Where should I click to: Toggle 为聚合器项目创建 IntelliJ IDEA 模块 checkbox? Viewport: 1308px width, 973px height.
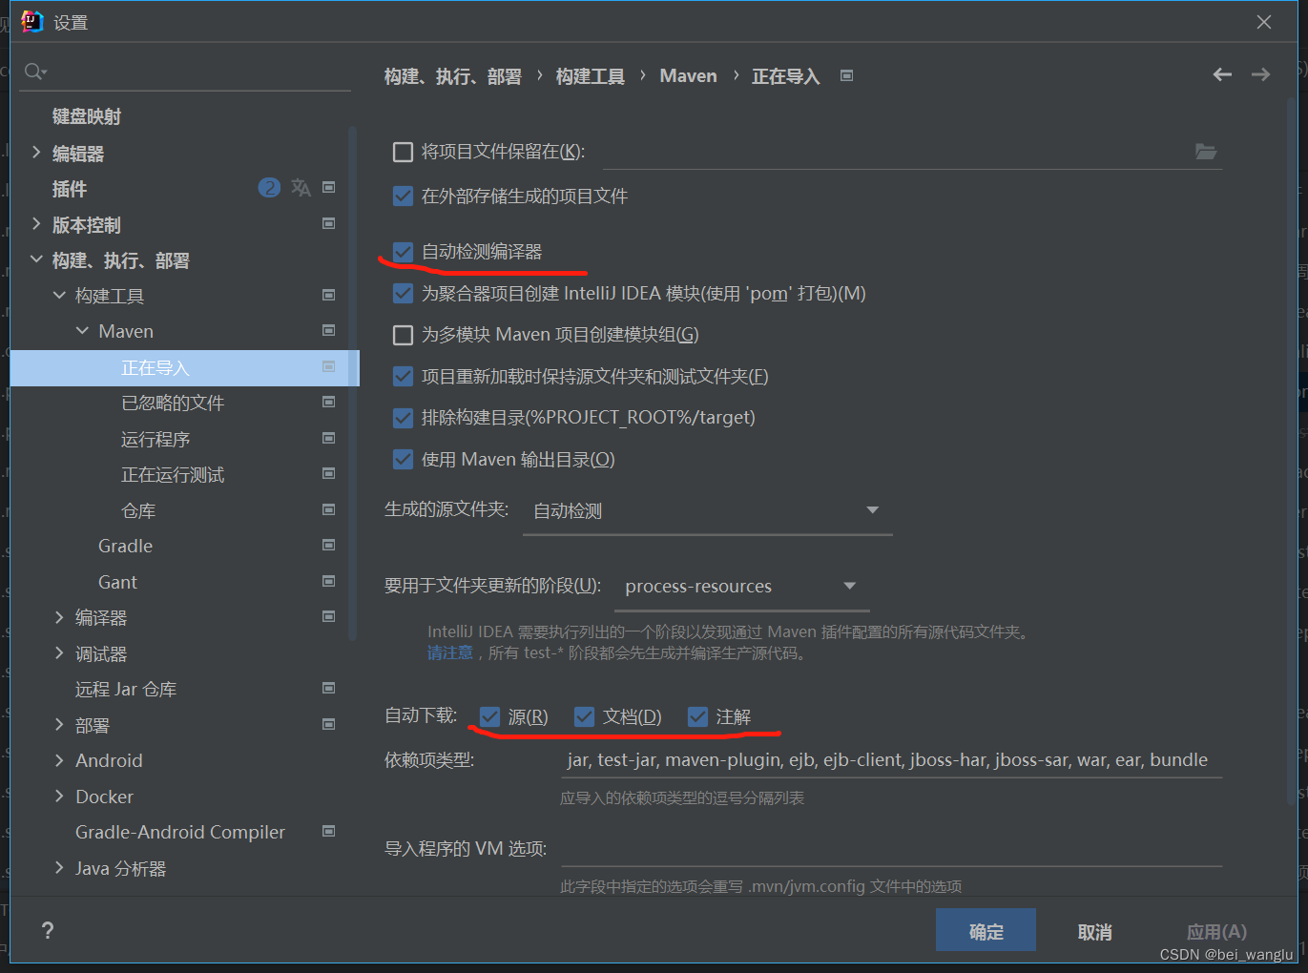[404, 294]
